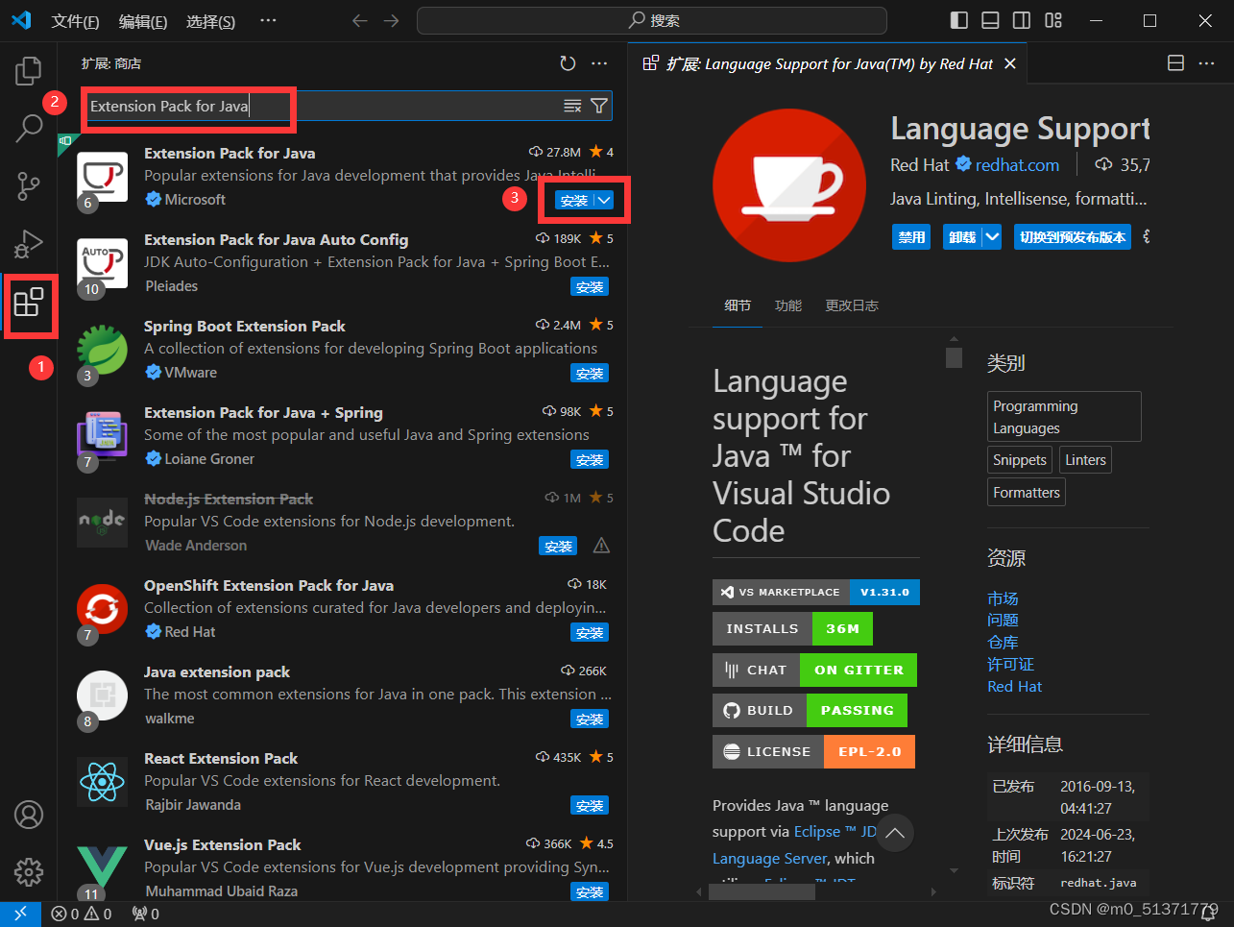Viewport: 1234px width, 927px height.
Task: Open the remote window status bar icon
Action: (20, 914)
